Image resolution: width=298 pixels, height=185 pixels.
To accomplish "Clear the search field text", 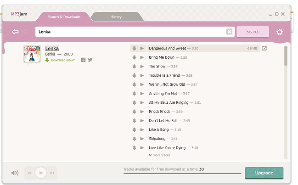I will (x=230, y=32).
